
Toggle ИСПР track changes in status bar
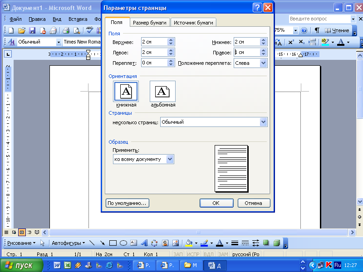(x=193, y=254)
